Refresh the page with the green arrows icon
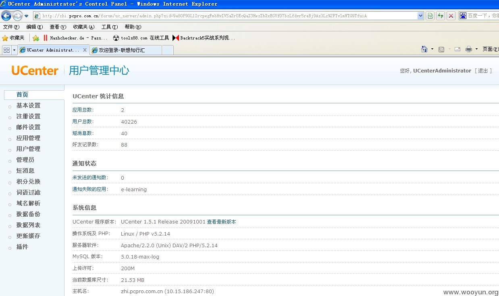 pos(441,16)
